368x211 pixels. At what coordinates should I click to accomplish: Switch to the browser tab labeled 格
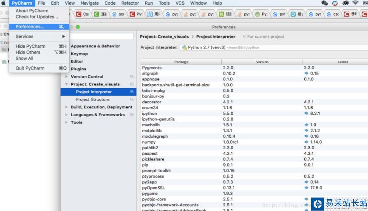point(297,14)
